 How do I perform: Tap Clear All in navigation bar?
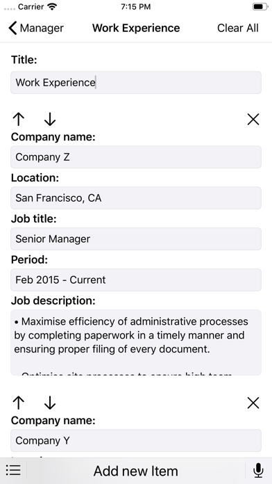click(x=238, y=28)
